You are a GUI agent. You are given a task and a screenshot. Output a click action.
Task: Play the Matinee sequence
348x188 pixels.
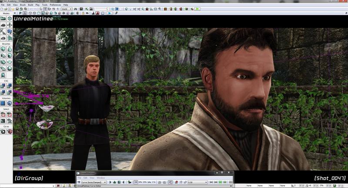(x=110, y=182)
